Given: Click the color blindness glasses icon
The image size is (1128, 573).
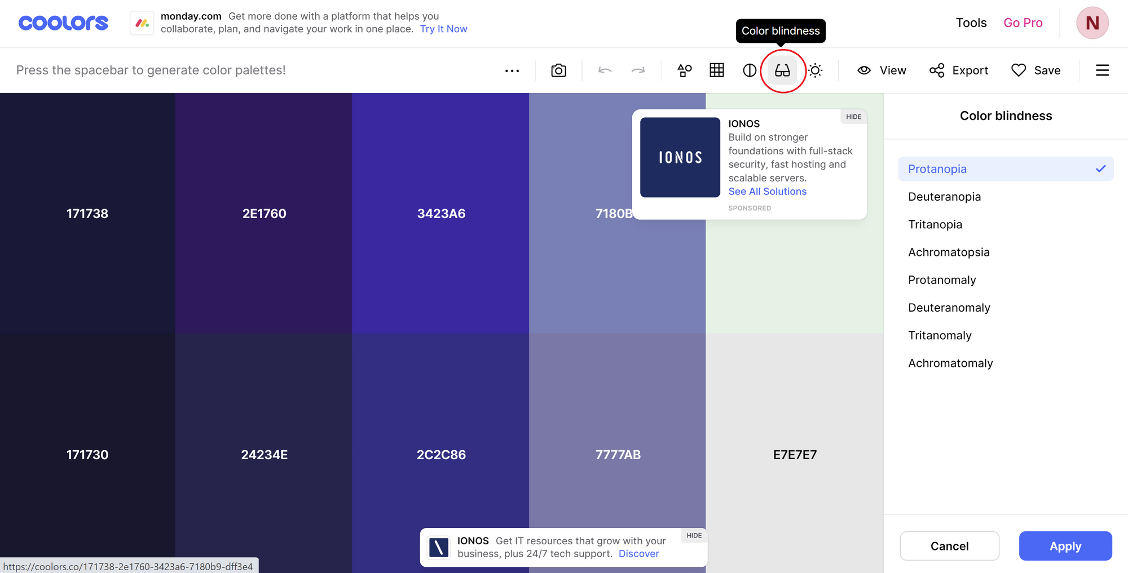Looking at the screenshot, I should coord(782,70).
